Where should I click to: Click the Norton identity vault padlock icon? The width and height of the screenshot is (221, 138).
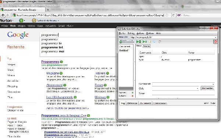[34, 20]
